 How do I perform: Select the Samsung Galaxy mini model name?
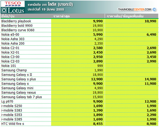pyautogui.click(x=17, y=88)
